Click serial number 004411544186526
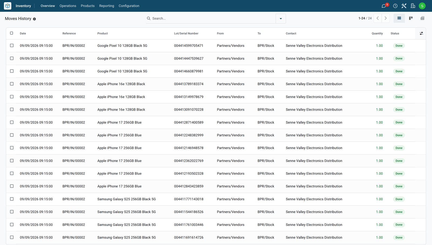 pos(189,212)
